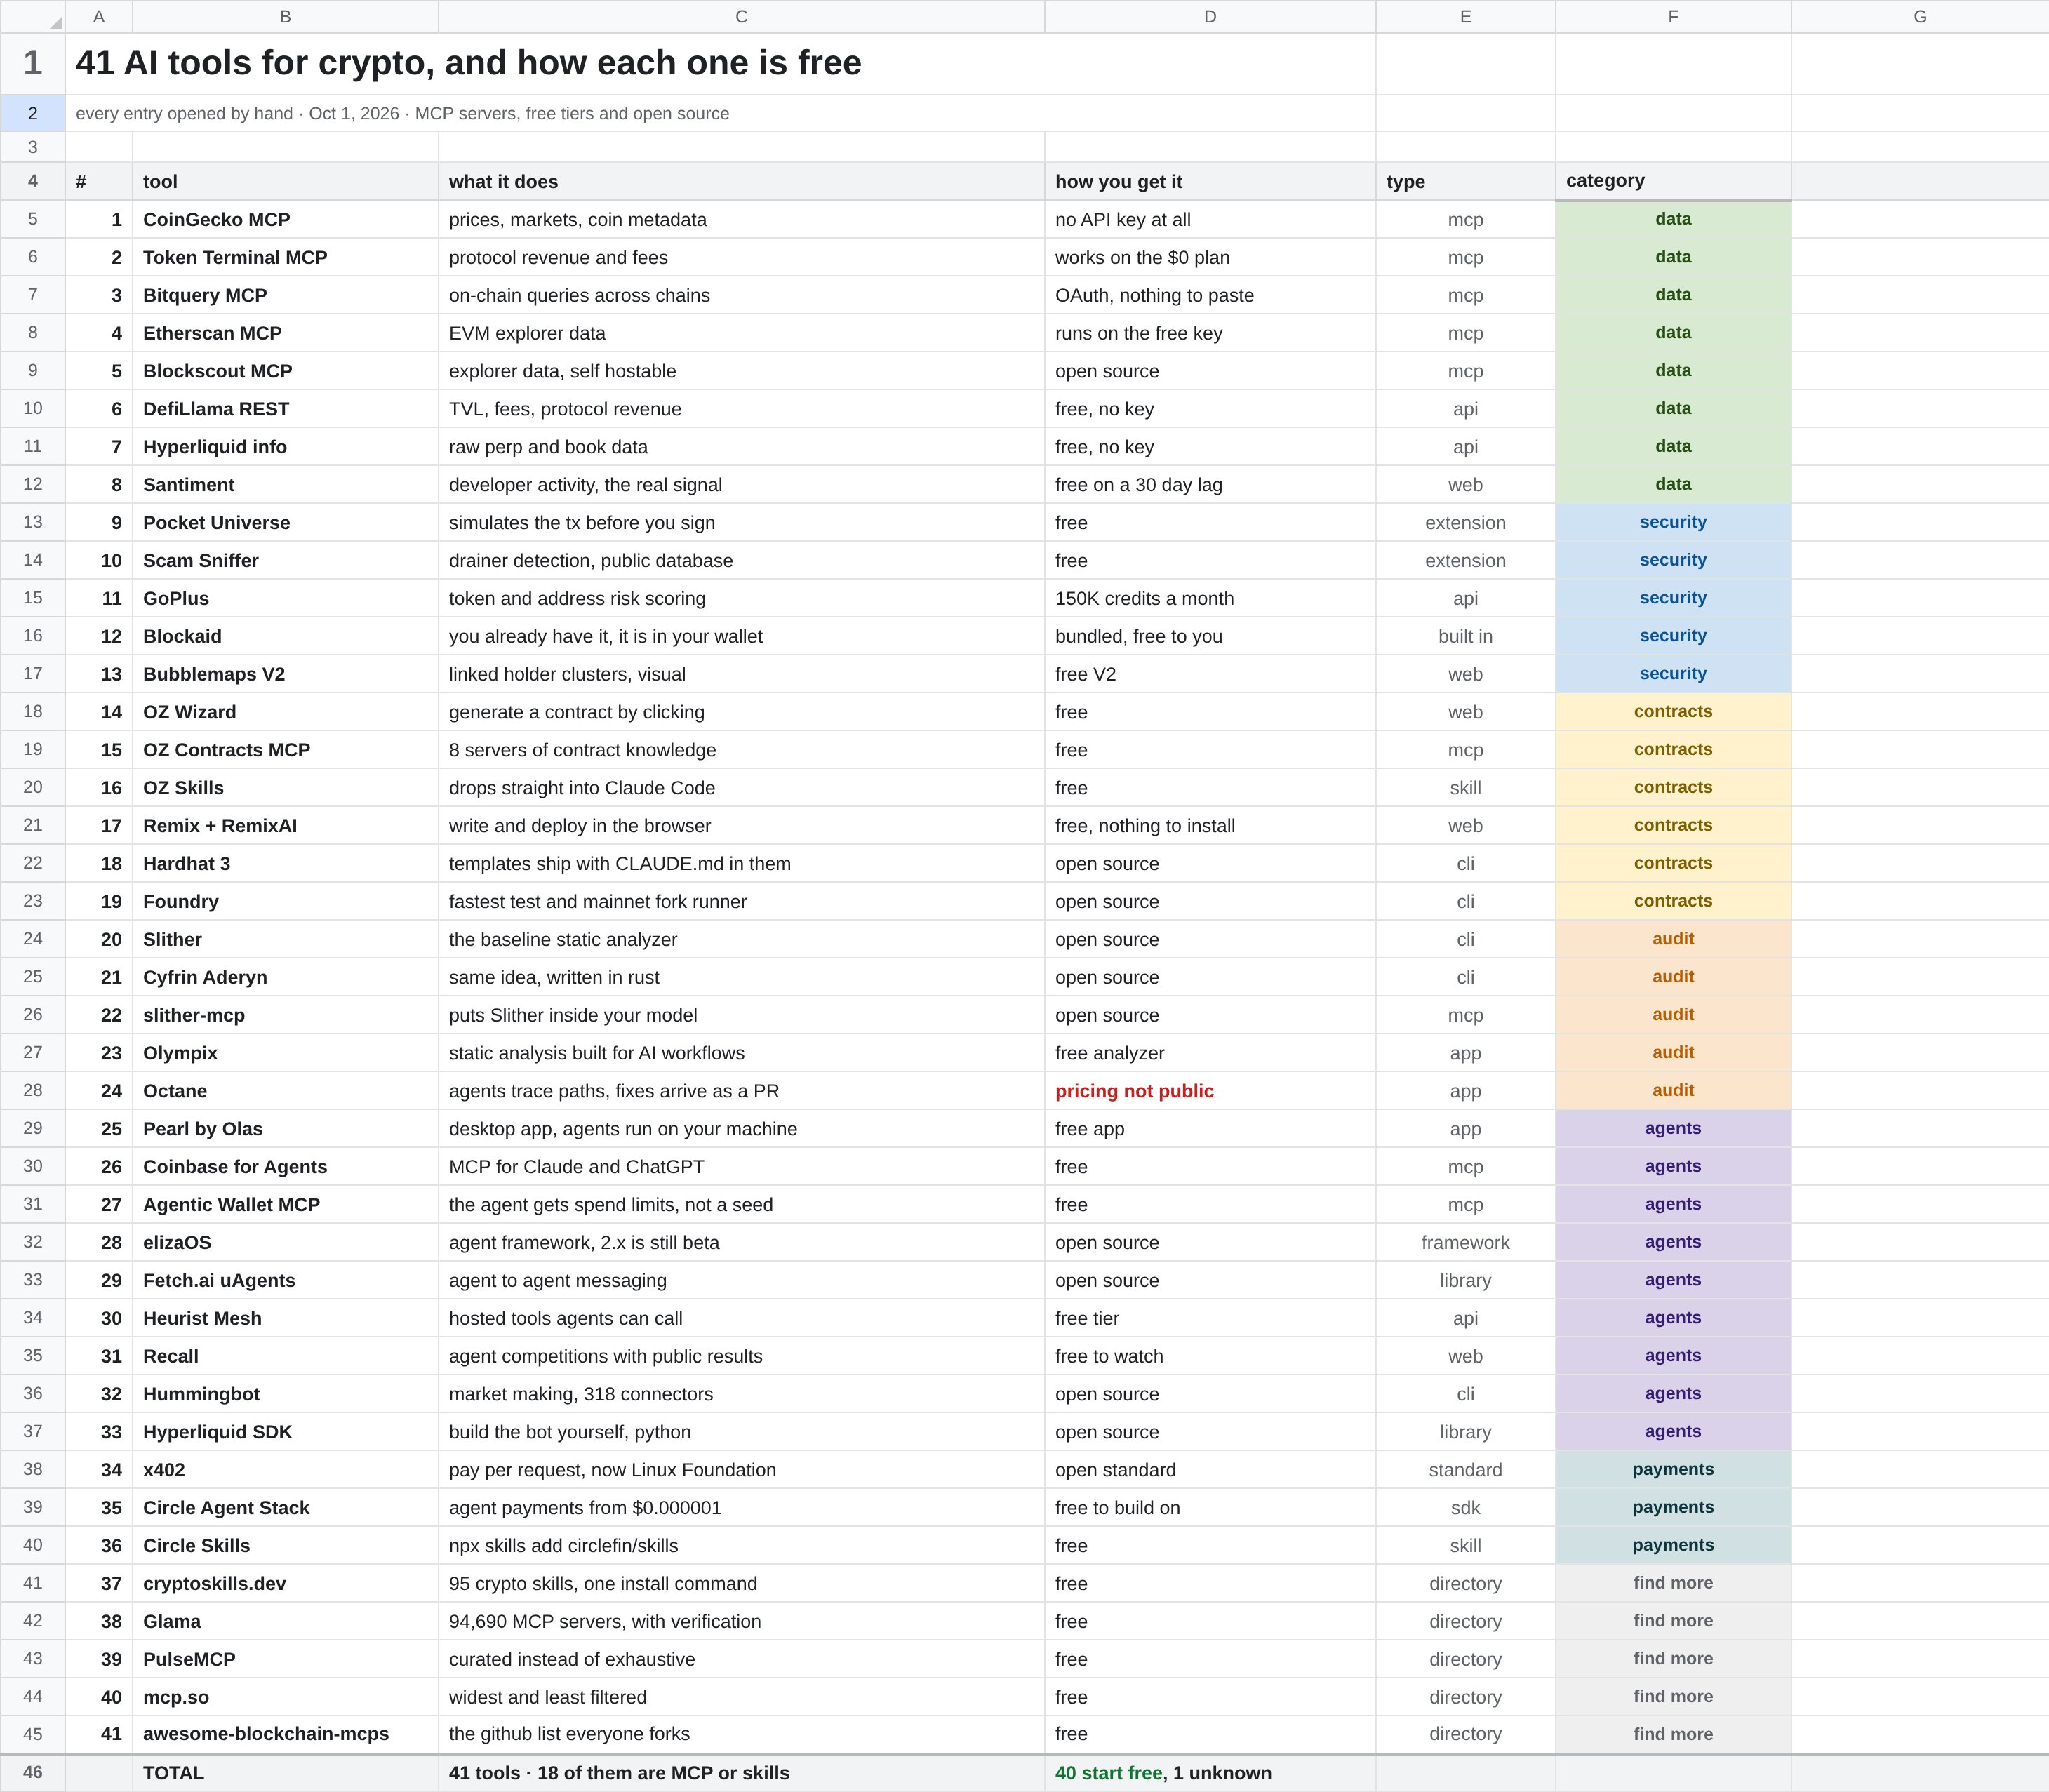Select the blue 'security' cell for GoPlus
2049x1792 pixels.
[1673, 598]
